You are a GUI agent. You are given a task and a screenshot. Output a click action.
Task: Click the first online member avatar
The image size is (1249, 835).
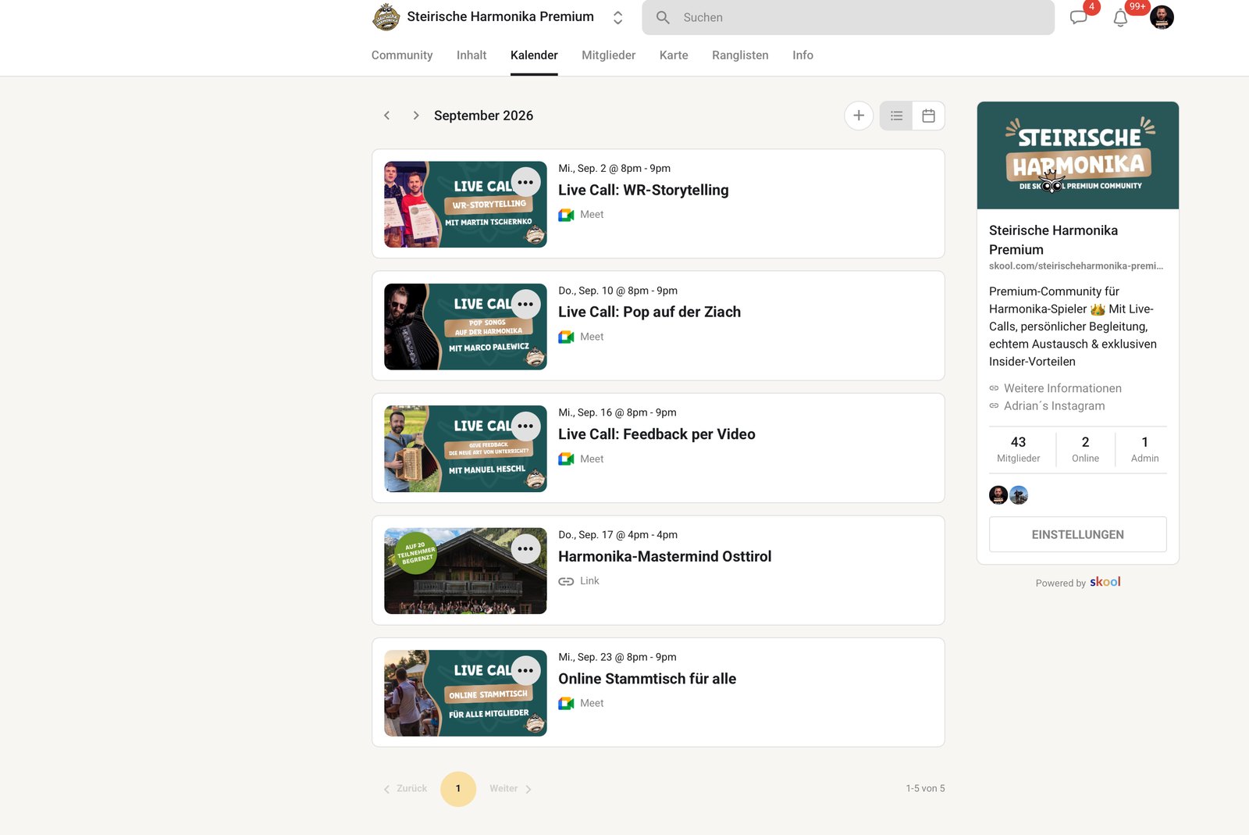(x=998, y=495)
